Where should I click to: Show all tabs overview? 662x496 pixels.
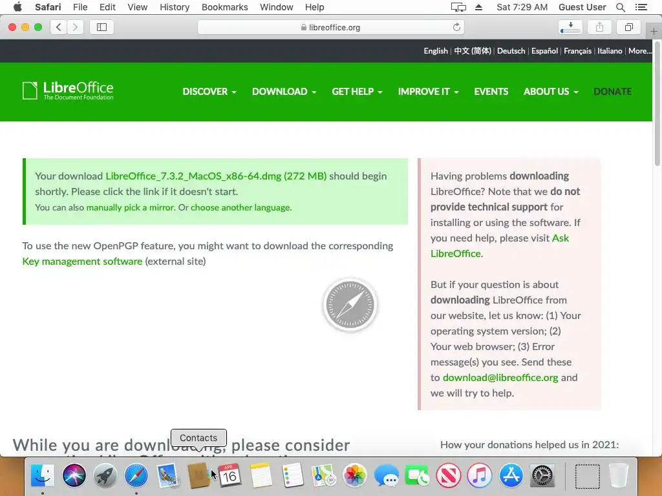tap(628, 27)
